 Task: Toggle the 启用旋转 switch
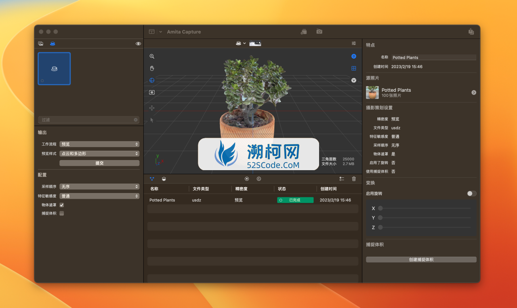[x=472, y=194]
